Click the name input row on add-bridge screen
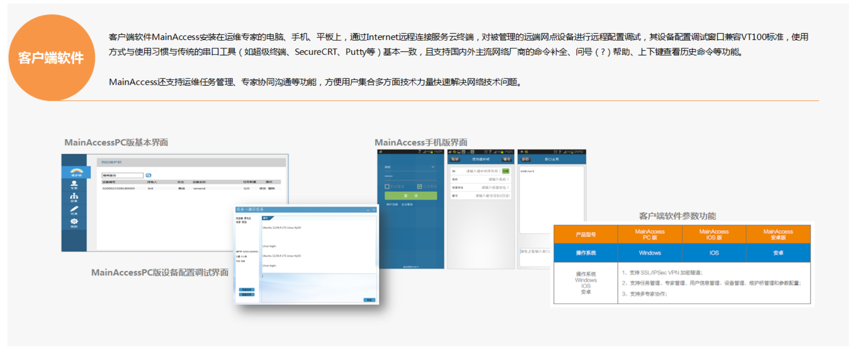The height and width of the screenshot is (354, 854). 480,179
